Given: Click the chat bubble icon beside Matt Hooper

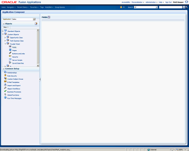Looking at the screenshot, I should tap(186, 2).
